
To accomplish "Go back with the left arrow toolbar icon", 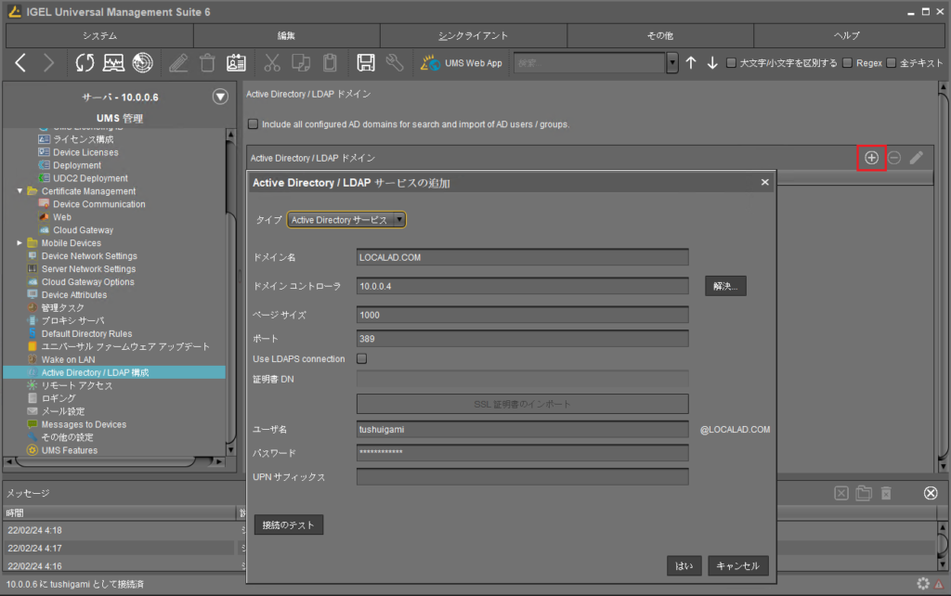I will click(20, 62).
